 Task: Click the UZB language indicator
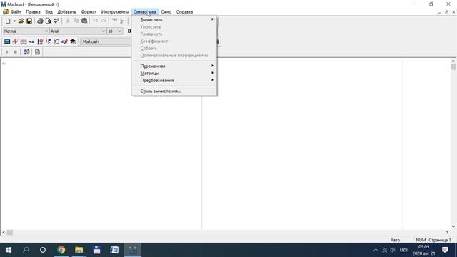click(403, 250)
